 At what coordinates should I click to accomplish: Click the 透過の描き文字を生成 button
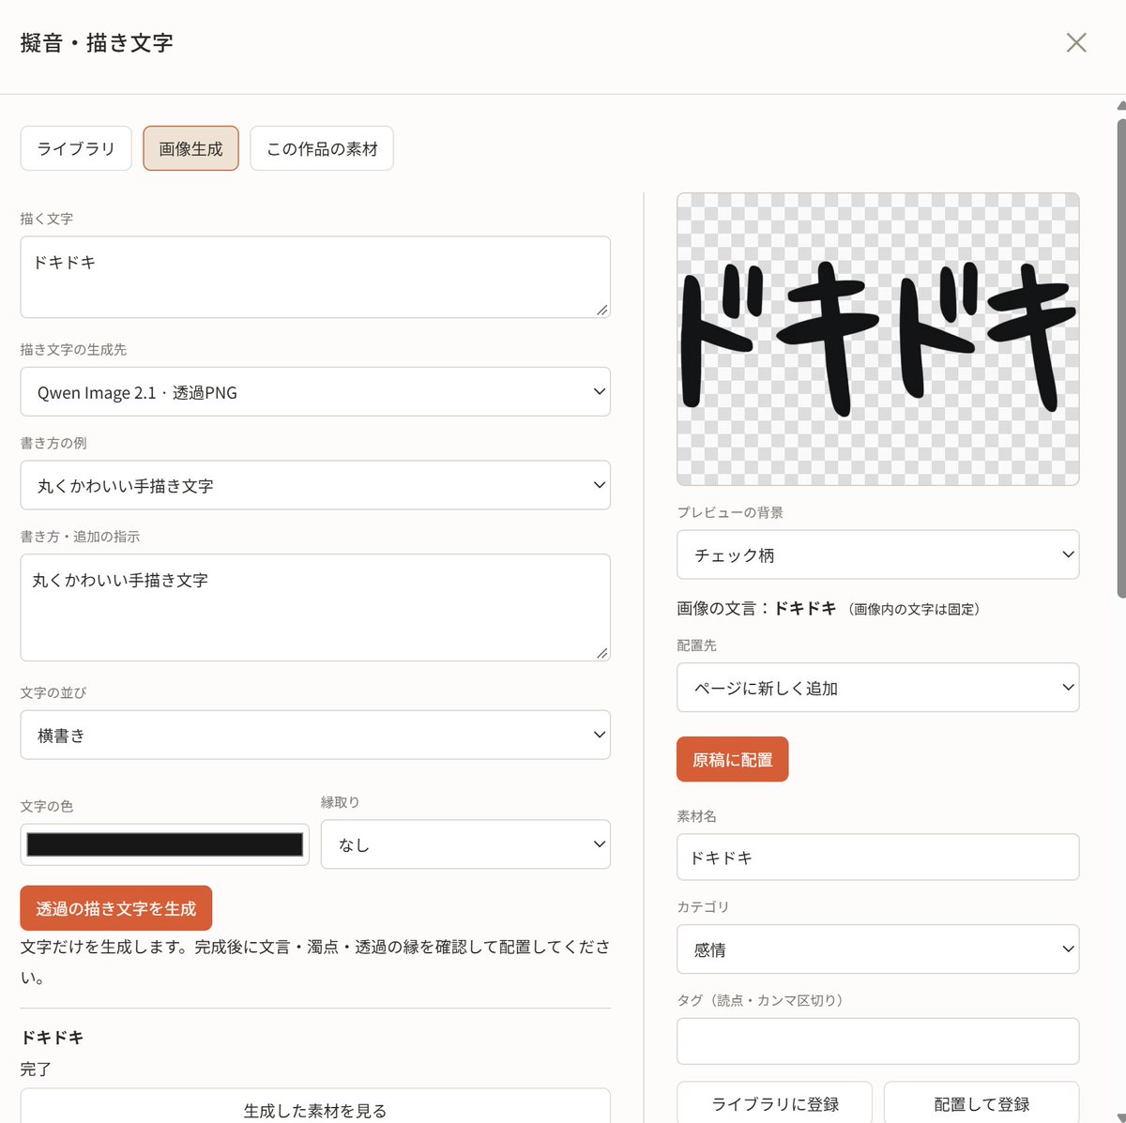click(116, 908)
